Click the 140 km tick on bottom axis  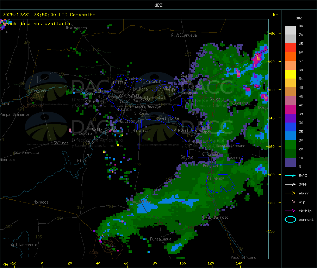click(x=239, y=263)
